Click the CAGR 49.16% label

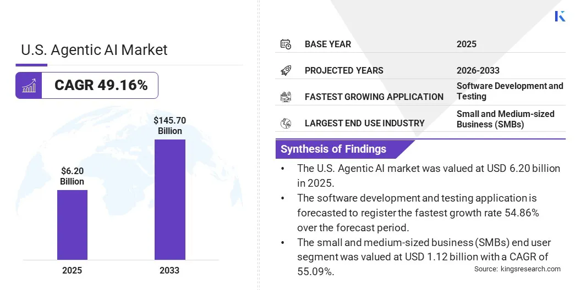click(x=101, y=85)
